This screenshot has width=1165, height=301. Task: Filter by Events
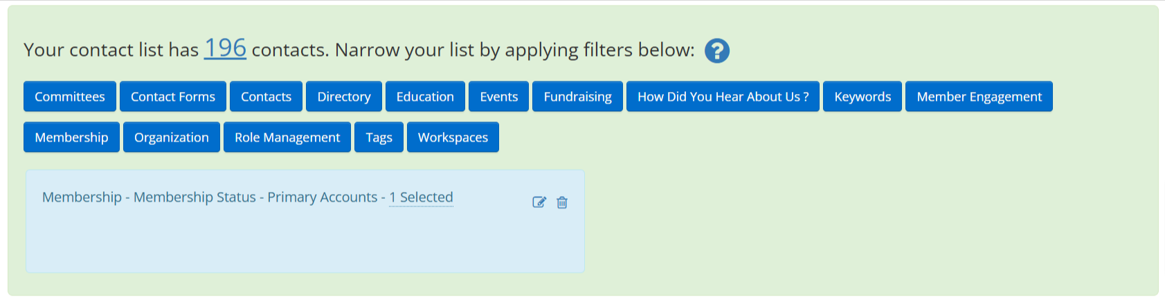(x=499, y=97)
